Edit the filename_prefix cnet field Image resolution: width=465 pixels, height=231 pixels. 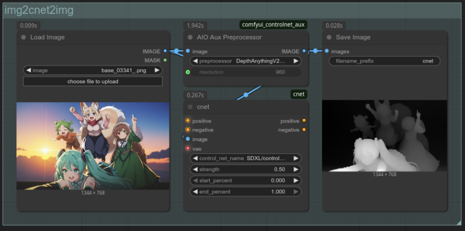pos(384,61)
